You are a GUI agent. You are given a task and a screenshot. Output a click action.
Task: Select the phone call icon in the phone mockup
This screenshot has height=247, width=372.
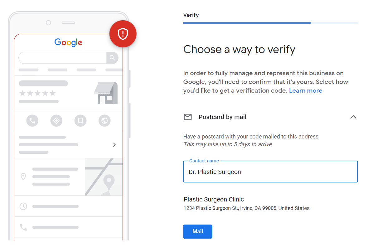32,121
